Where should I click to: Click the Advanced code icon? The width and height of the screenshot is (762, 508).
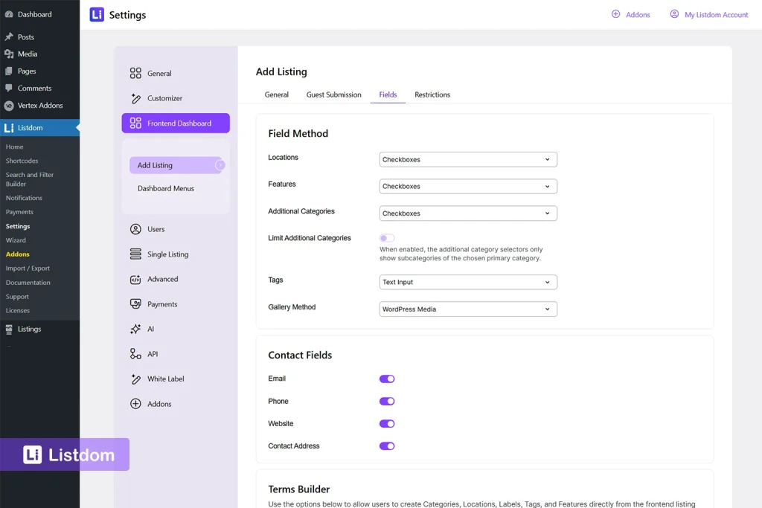(x=135, y=279)
